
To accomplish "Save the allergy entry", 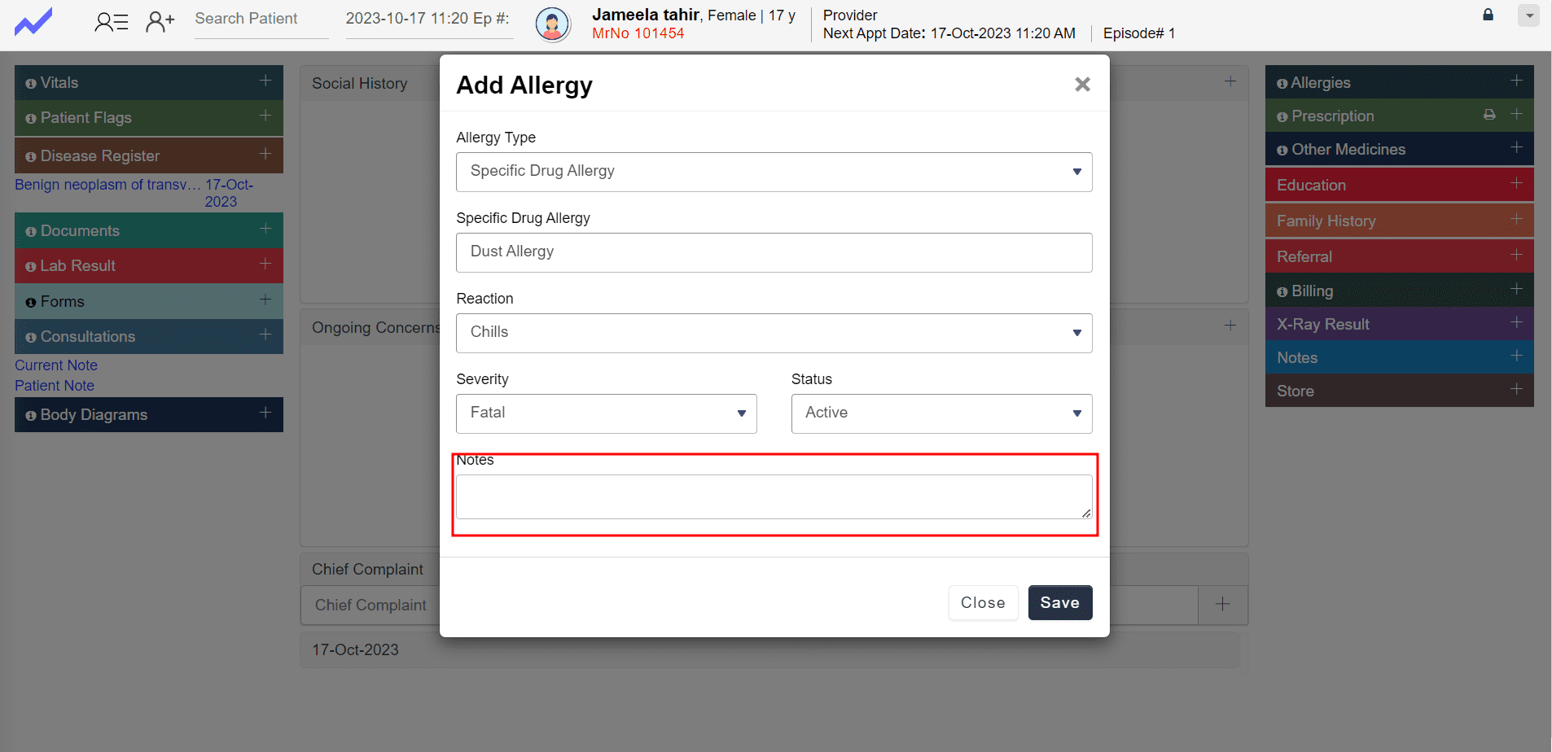I will click(x=1059, y=603).
